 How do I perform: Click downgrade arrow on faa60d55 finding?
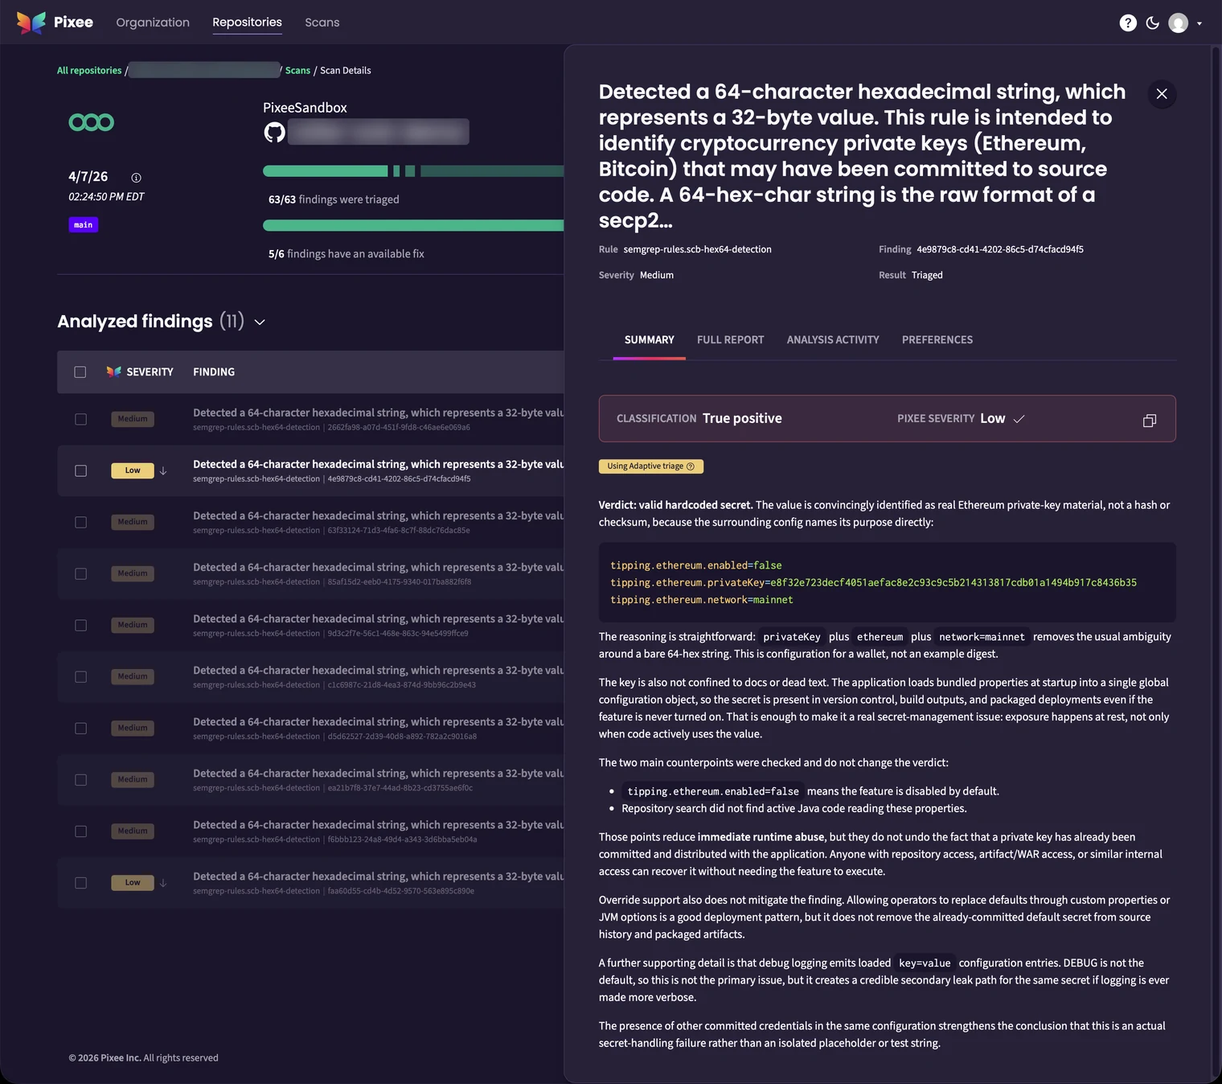coord(163,883)
